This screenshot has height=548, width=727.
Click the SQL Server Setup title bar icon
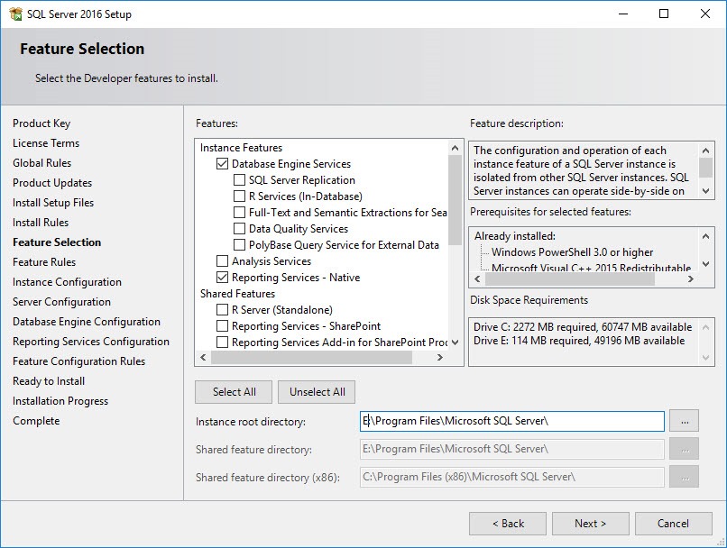[15, 14]
